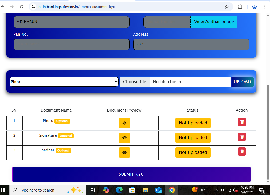Select the browser address bar tab area
270x195 pixels.
pyautogui.click(x=107, y=7)
